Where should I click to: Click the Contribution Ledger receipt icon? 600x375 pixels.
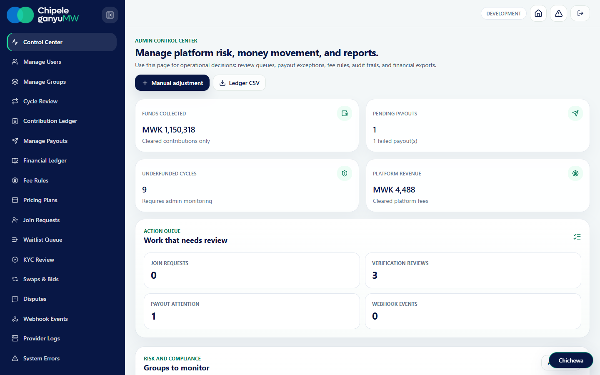coord(15,121)
